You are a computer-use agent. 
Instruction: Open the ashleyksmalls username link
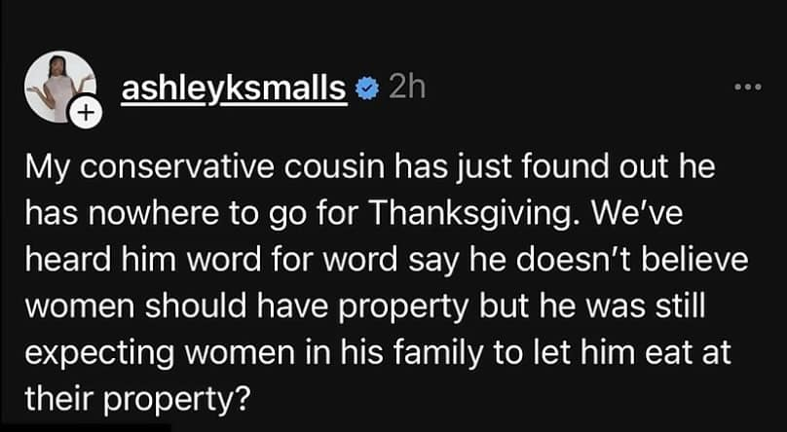coord(234,90)
